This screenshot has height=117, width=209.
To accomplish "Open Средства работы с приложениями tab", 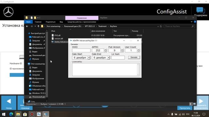I will click(82, 22).
